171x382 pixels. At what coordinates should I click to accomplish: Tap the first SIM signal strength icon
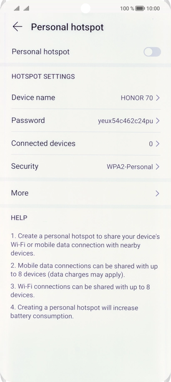pyautogui.click(x=17, y=9)
